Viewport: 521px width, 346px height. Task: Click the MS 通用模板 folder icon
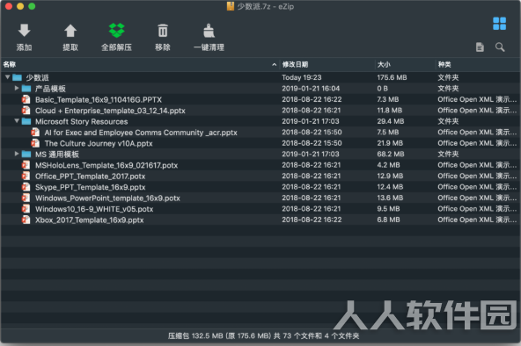(x=26, y=154)
